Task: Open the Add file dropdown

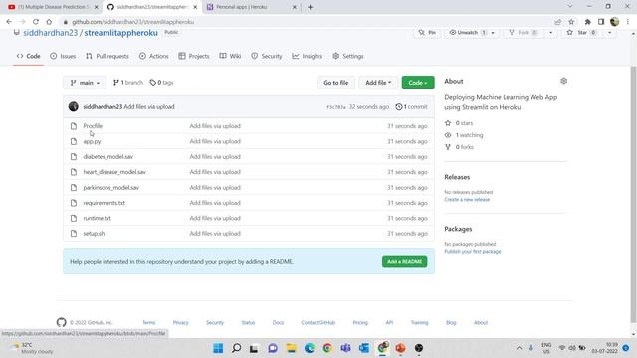Action: click(378, 83)
